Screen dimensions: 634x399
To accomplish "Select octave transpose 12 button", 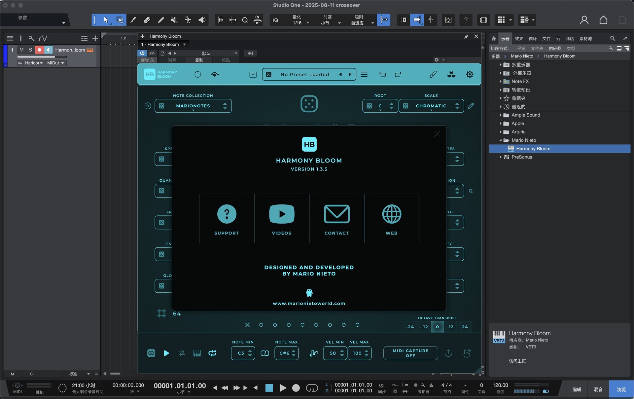I will (451, 327).
